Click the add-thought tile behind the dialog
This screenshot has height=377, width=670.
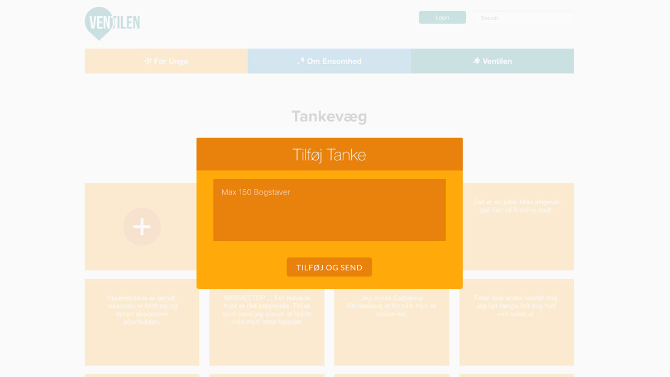click(142, 227)
